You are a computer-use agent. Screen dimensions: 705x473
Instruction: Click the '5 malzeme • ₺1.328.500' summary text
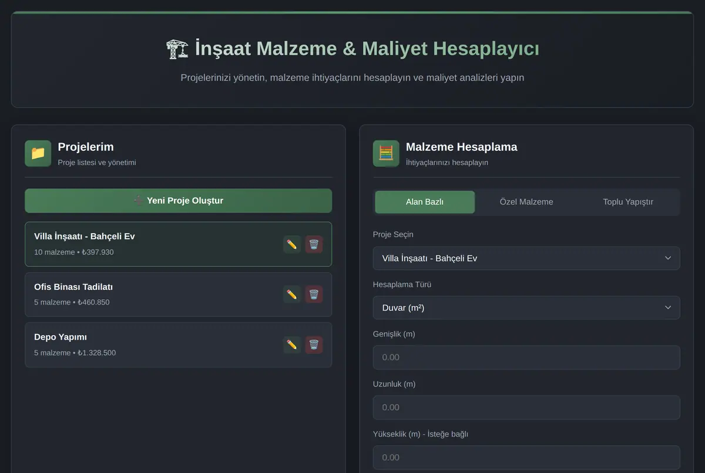[x=75, y=353]
